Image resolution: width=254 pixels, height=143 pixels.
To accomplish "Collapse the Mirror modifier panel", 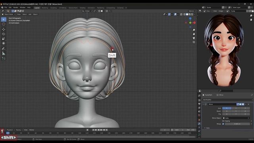I will pos(203,104).
